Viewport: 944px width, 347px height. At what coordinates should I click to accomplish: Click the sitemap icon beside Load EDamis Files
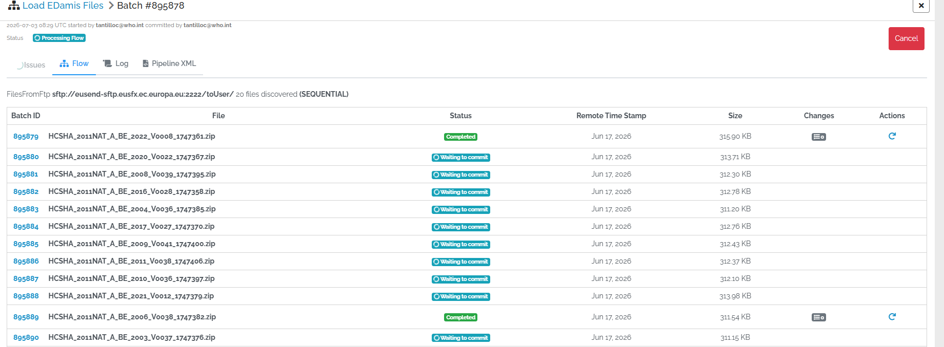14,6
